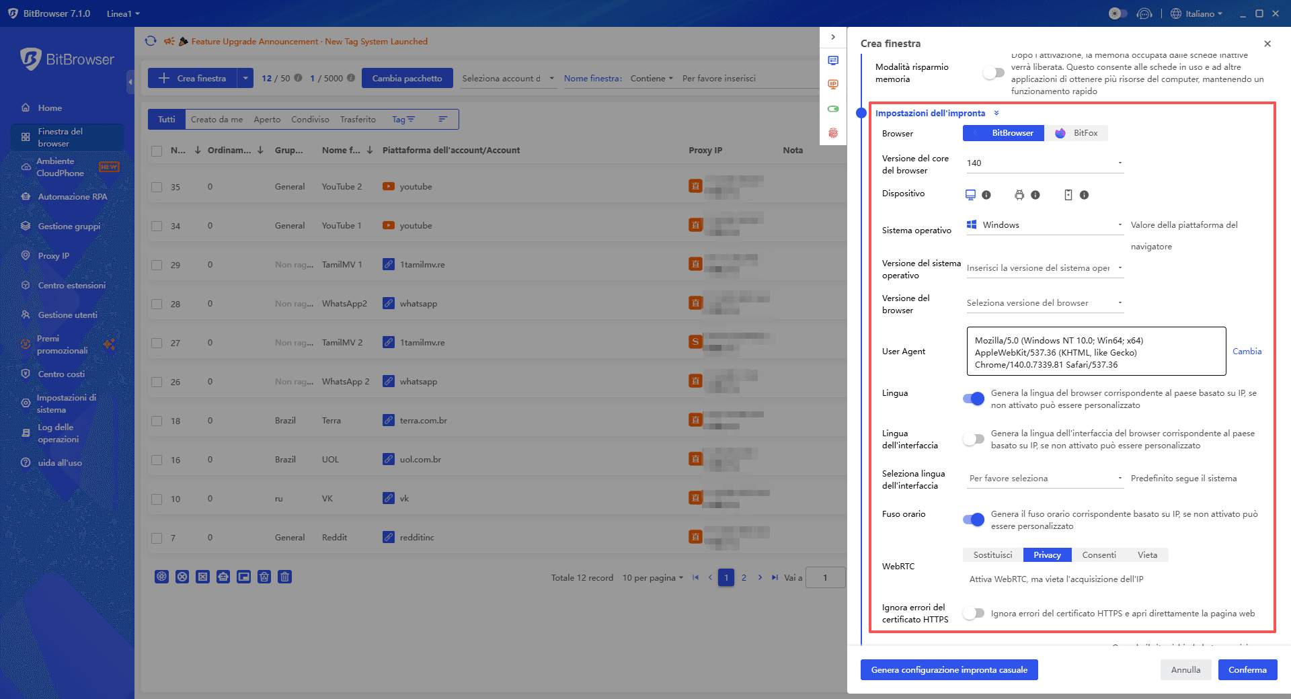Click the red fingerprint icon in side strip
The image size is (1291, 699).
[x=833, y=133]
